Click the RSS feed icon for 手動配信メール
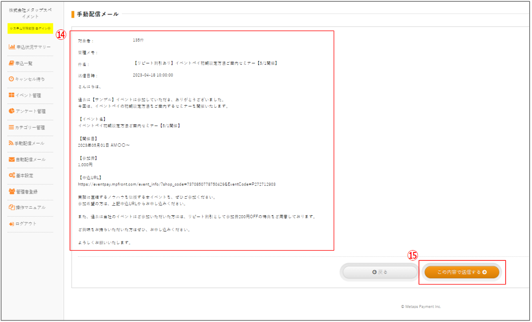The image size is (532, 322). tap(11, 143)
